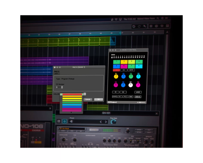Image resolution: width=203 pixels, height=163 pixels.
Task: Click yellow pad 2 in A-88MK2 Control
Action: [x=124, y=62]
